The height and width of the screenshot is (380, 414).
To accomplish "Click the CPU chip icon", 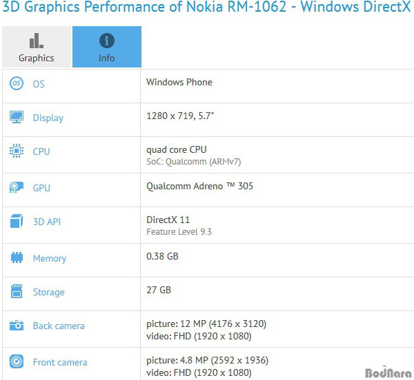I will 17,151.
